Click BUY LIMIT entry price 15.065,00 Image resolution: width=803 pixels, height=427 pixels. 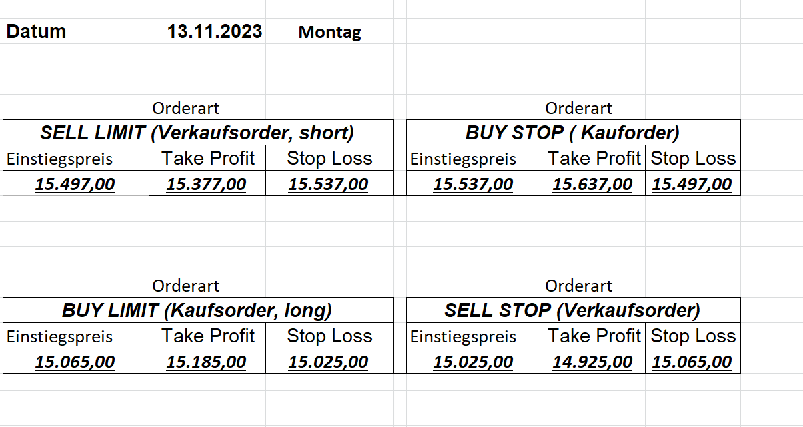coord(75,362)
